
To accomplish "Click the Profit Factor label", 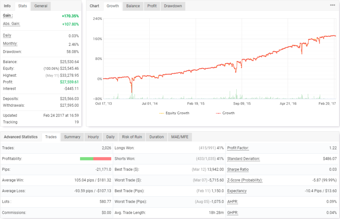I will 238,148.
